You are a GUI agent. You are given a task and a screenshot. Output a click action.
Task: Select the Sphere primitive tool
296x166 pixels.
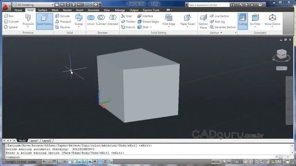point(11,27)
